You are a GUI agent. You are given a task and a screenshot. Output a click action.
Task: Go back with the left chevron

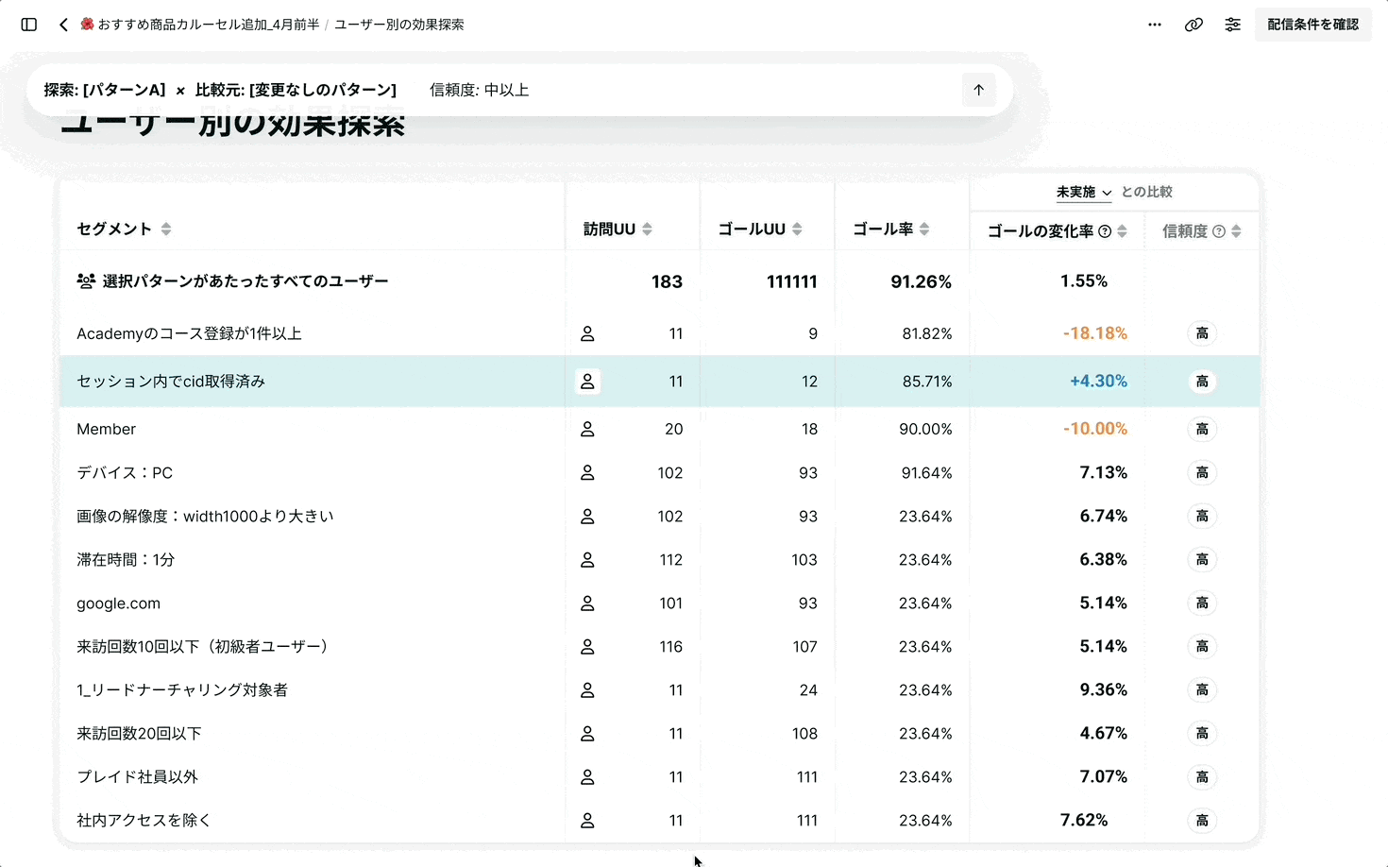coord(63,25)
